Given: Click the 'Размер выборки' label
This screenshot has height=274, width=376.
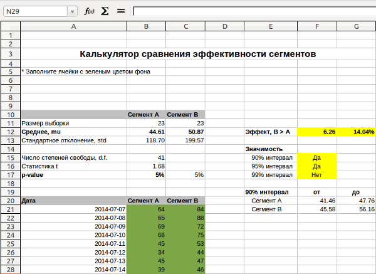Looking at the screenshot, I should [x=45, y=124].
